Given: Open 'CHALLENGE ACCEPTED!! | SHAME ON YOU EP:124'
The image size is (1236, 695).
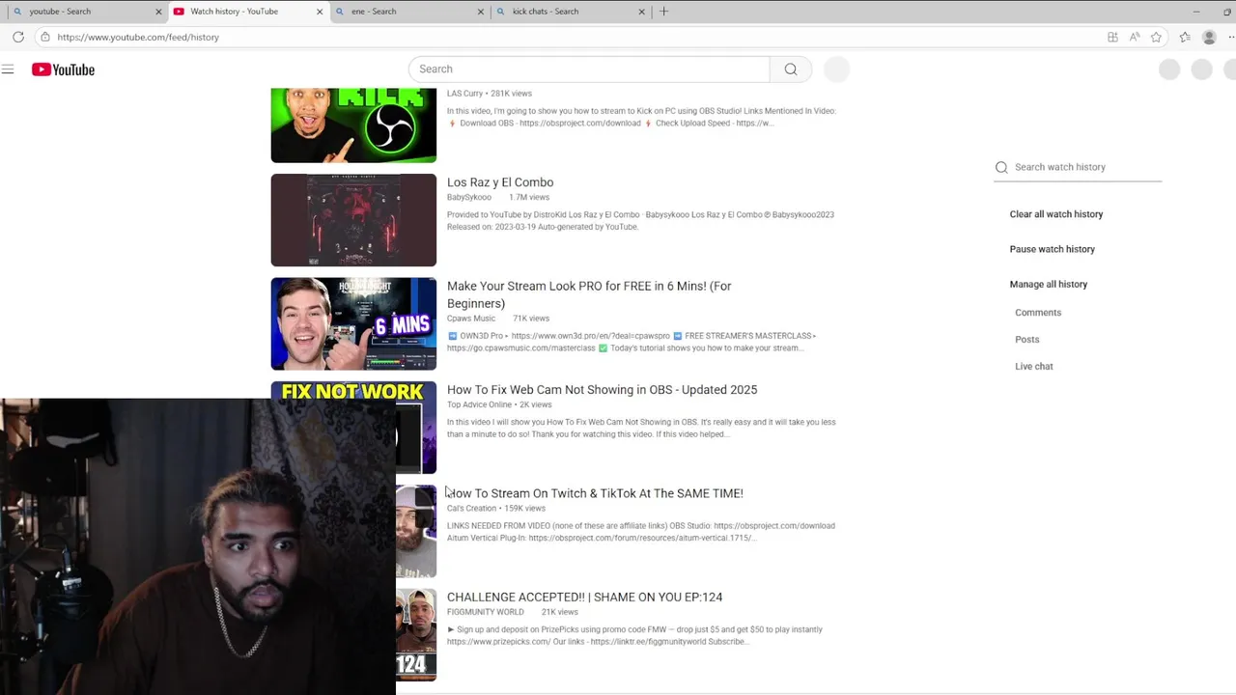Looking at the screenshot, I should point(584,598).
